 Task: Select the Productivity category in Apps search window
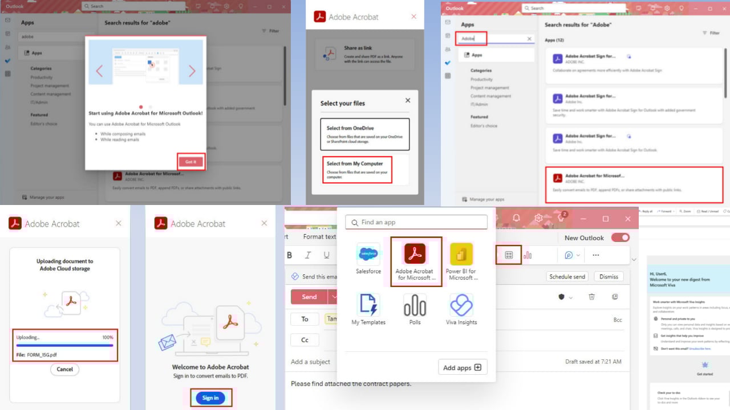pyautogui.click(x=481, y=79)
